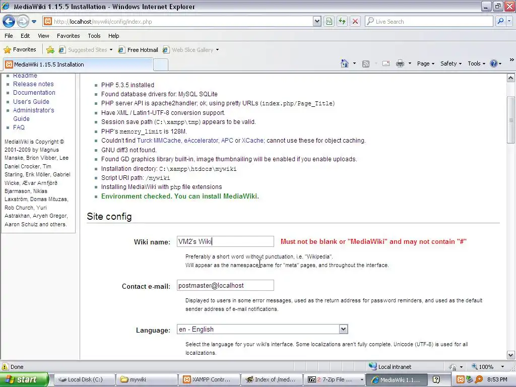Open the Safety command menu
Screen dimensions: 516x387
pyautogui.click(x=451, y=63)
